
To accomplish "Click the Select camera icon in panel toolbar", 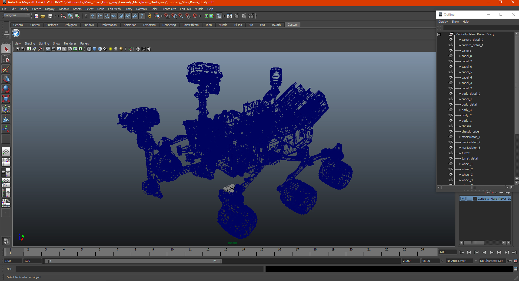I will click(x=18, y=49).
